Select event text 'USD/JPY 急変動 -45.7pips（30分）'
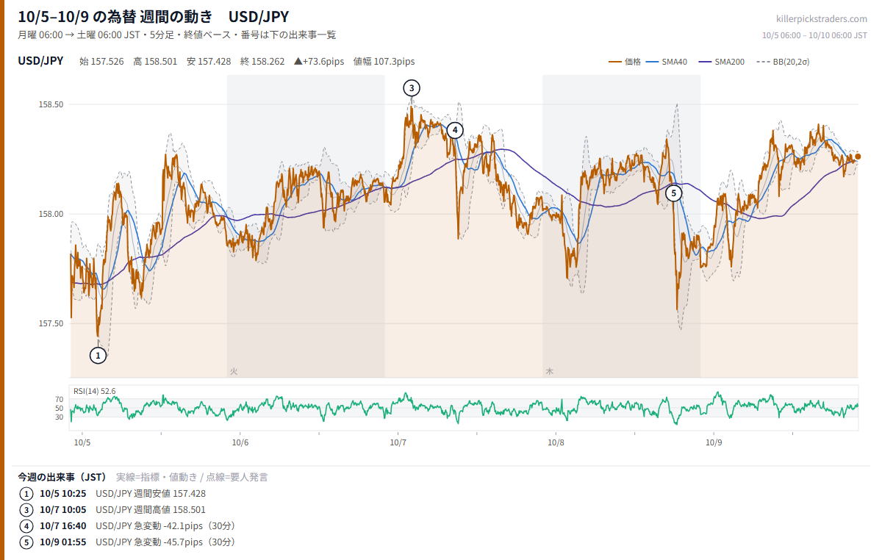Viewport: 882px width, 560px height. (x=165, y=542)
